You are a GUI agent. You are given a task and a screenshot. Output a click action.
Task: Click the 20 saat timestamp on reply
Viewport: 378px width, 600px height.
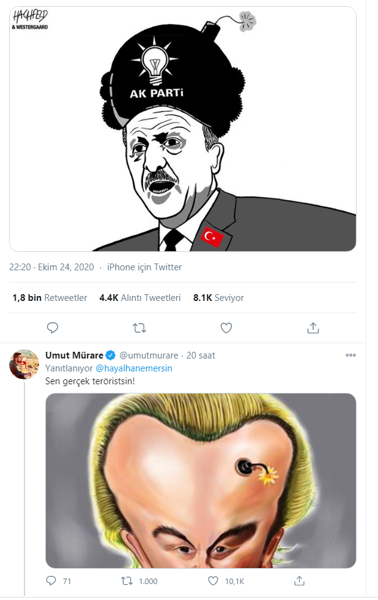coord(201,355)
